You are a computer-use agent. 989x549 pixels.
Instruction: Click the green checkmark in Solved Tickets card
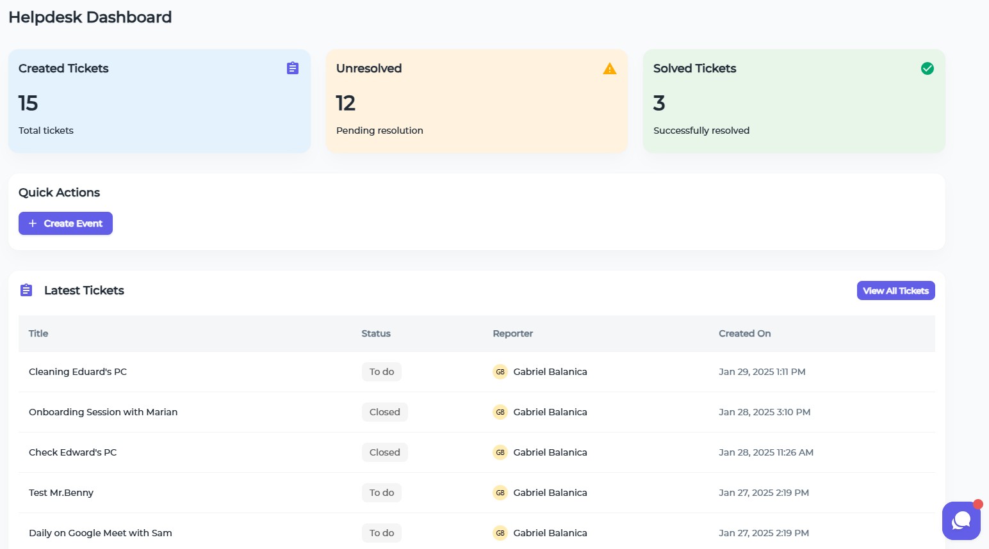[927, 68]
